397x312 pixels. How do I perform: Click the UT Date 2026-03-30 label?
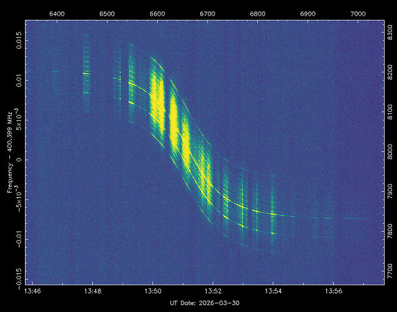click(x=204, y=303)
